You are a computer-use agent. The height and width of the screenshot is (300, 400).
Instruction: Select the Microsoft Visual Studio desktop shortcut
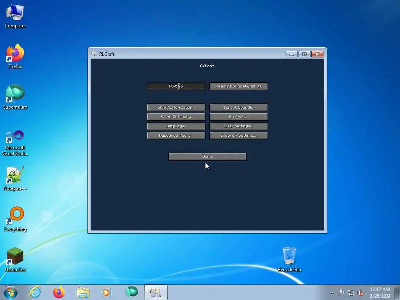(x=15, y=143)
